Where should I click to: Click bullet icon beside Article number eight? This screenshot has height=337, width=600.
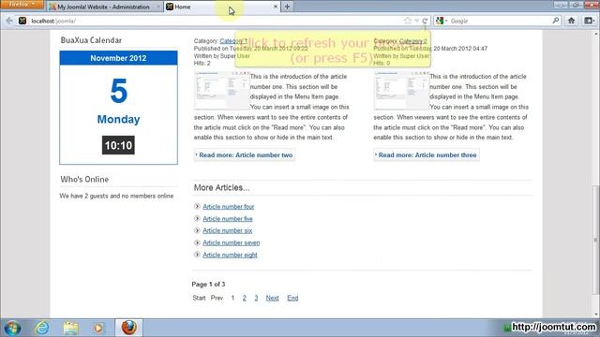click(197, 255)
